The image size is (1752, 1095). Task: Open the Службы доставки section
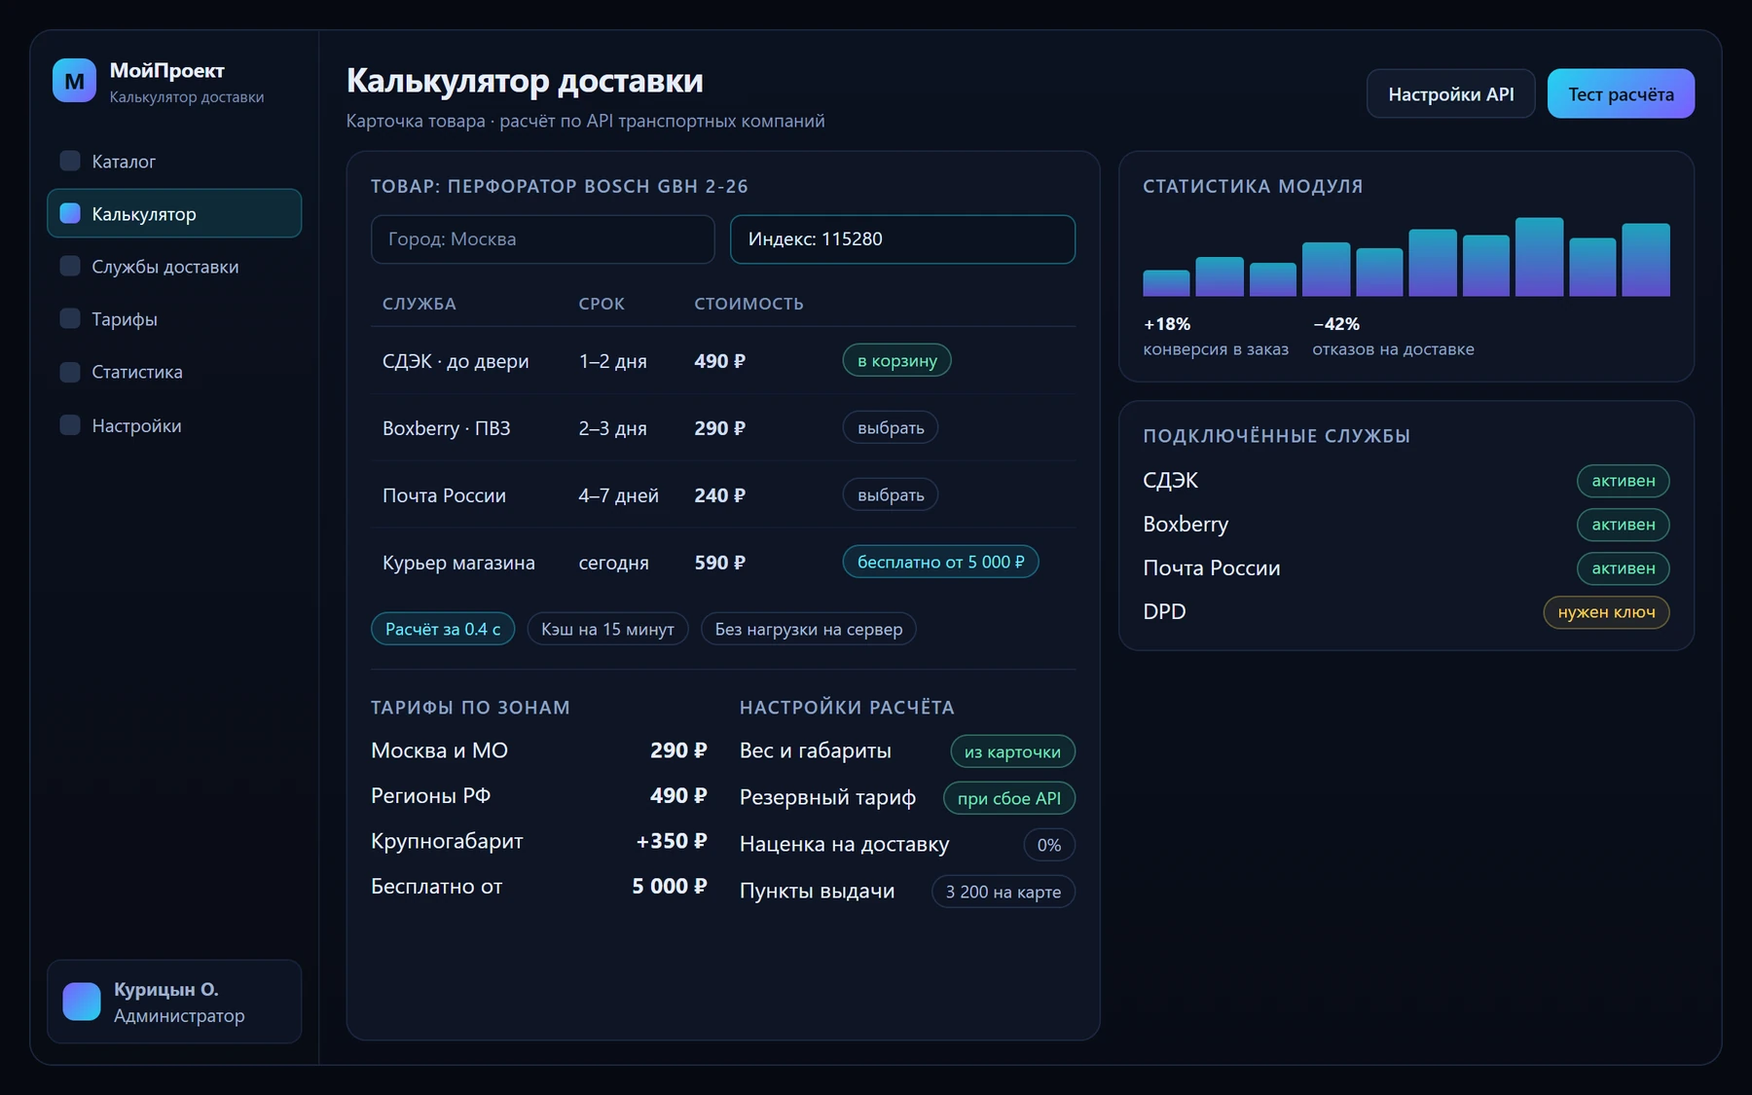point(174,266)
